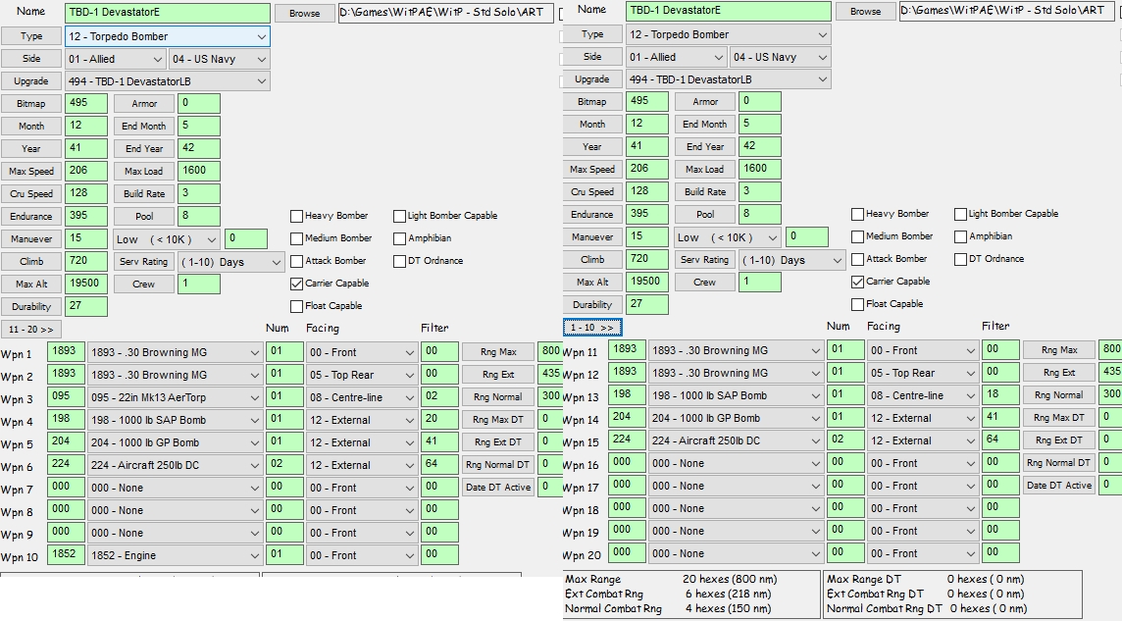Click Browse button in right panel

coord(865,12)
